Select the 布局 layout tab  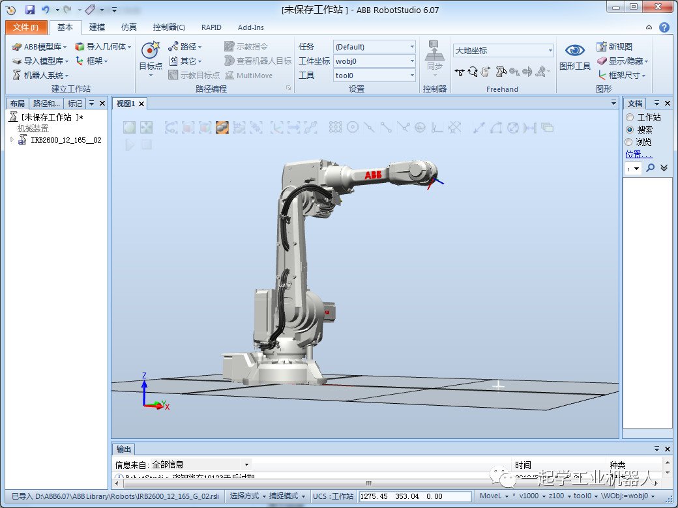(18, 104)
